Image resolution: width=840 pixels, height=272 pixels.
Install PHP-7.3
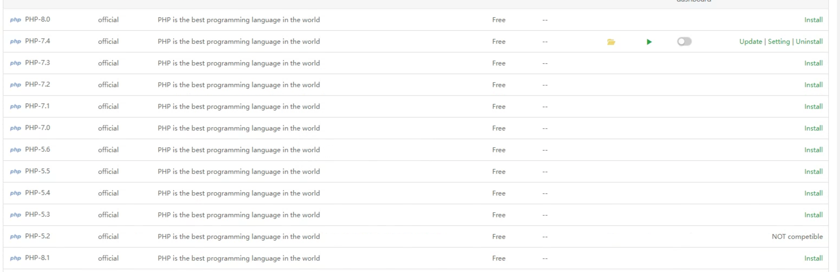pyautogui.click(x=813, y=63)
